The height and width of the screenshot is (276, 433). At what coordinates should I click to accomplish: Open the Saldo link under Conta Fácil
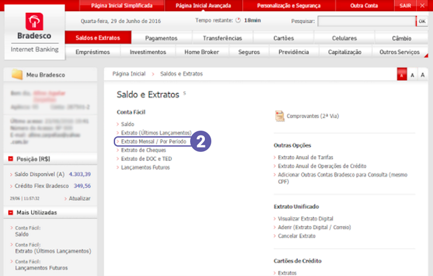pos(128,124)
